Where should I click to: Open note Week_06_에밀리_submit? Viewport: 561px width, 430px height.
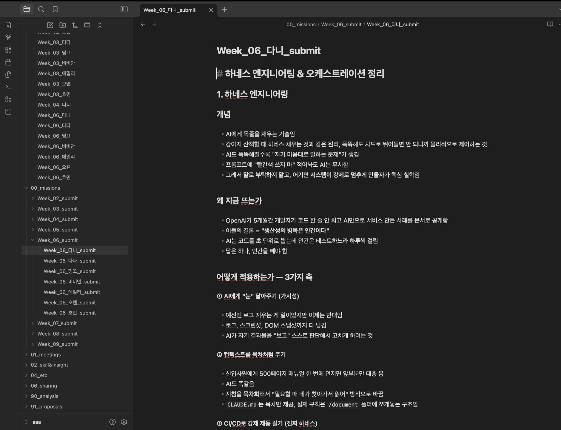click(x=72, y=292)
